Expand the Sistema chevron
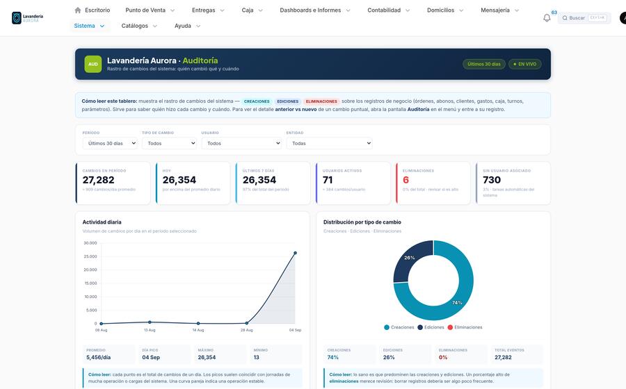626x389 pixels. tap(102, 26)
